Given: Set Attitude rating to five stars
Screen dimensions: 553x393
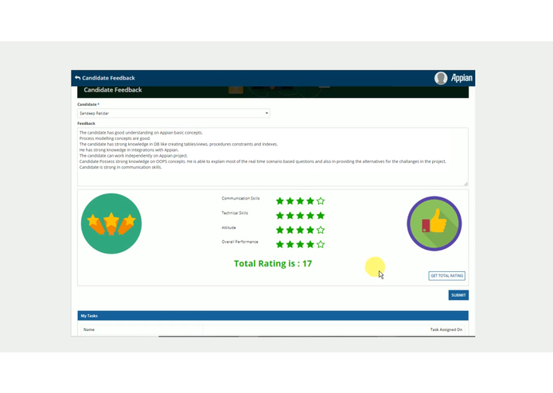Looking at the screenshot, I should pos(321,230).
